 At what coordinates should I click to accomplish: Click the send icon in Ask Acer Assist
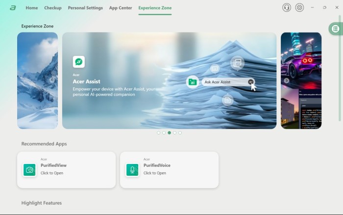251,82
